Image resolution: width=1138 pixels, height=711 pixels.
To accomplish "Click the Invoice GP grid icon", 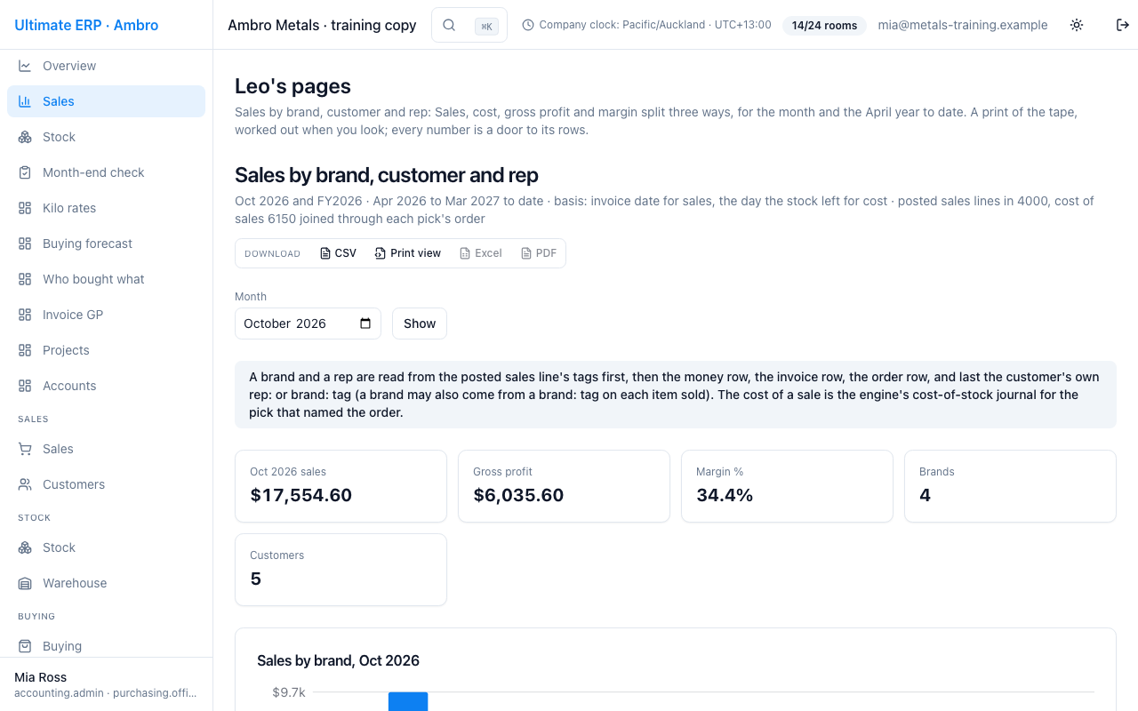I will coord(25,315).
